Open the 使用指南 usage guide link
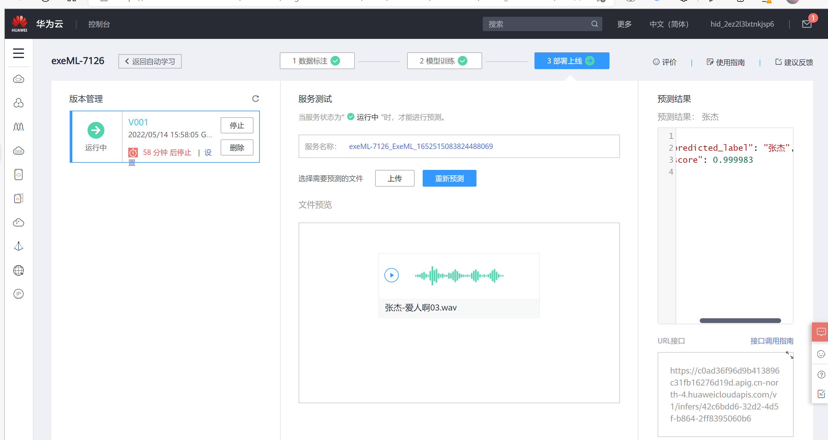 tap(725, 62)
